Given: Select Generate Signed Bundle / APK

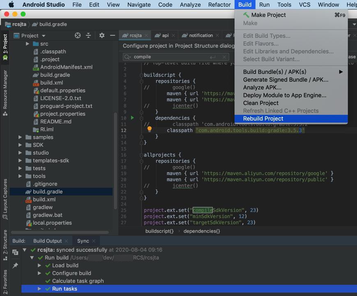Looking at the screenshot, I should pyautogui.click(x=291, y=80).
